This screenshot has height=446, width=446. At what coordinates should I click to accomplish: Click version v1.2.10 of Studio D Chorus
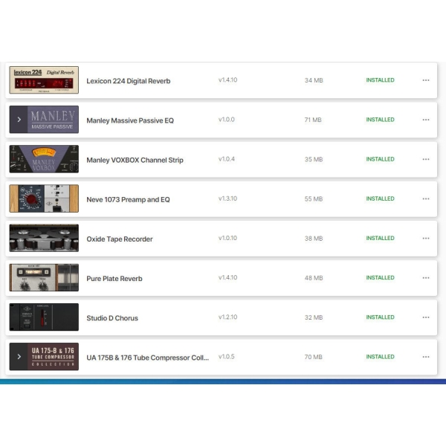[x=227, y=317]
